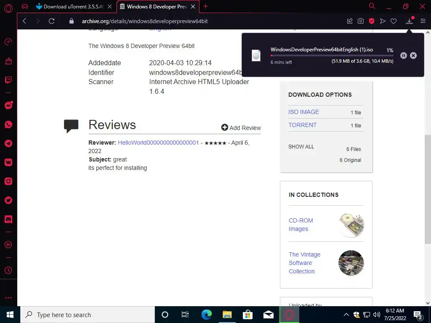Open a new tab
The height and width of the screenshot is (323, 431).
pos(205,6)
